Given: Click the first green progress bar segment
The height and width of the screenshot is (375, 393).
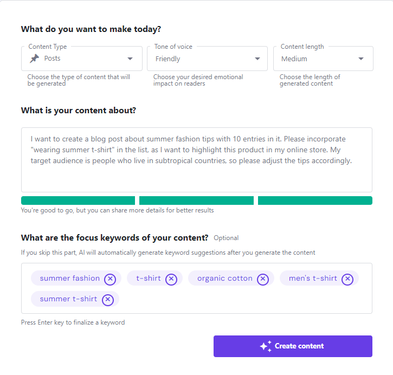Looking at the screenshot, I should (x=78, y=201).
